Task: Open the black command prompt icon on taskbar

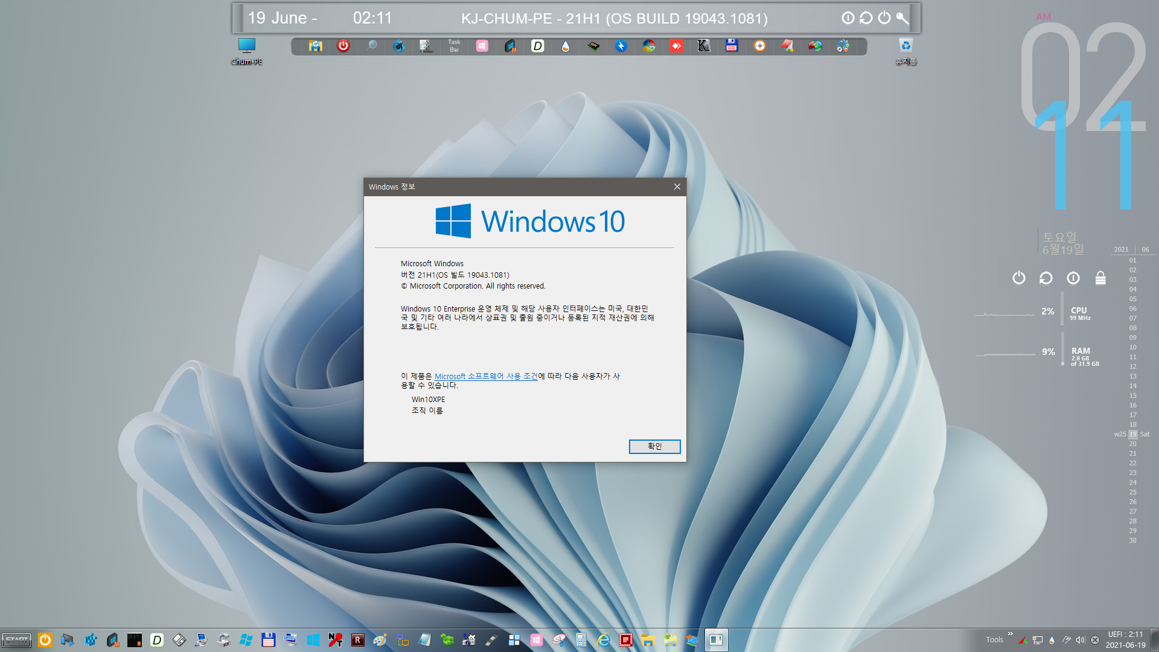Action: 135,640
